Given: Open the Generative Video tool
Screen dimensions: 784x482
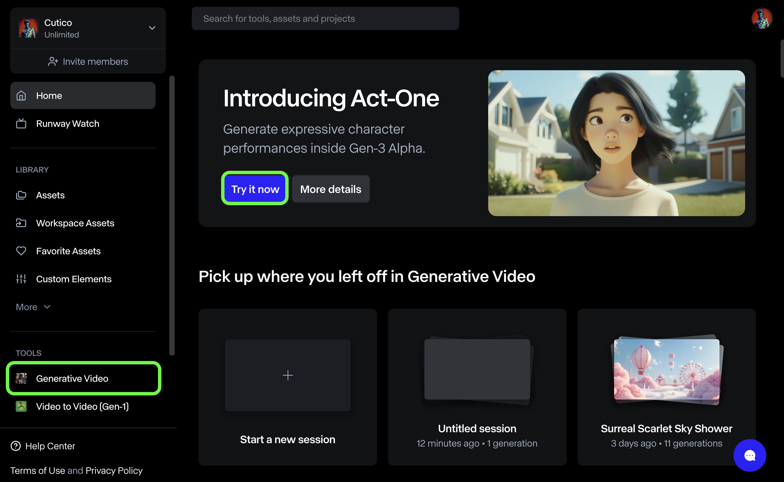Looking at the screenshot, I should pyautogui.click(x=83, y=378).
